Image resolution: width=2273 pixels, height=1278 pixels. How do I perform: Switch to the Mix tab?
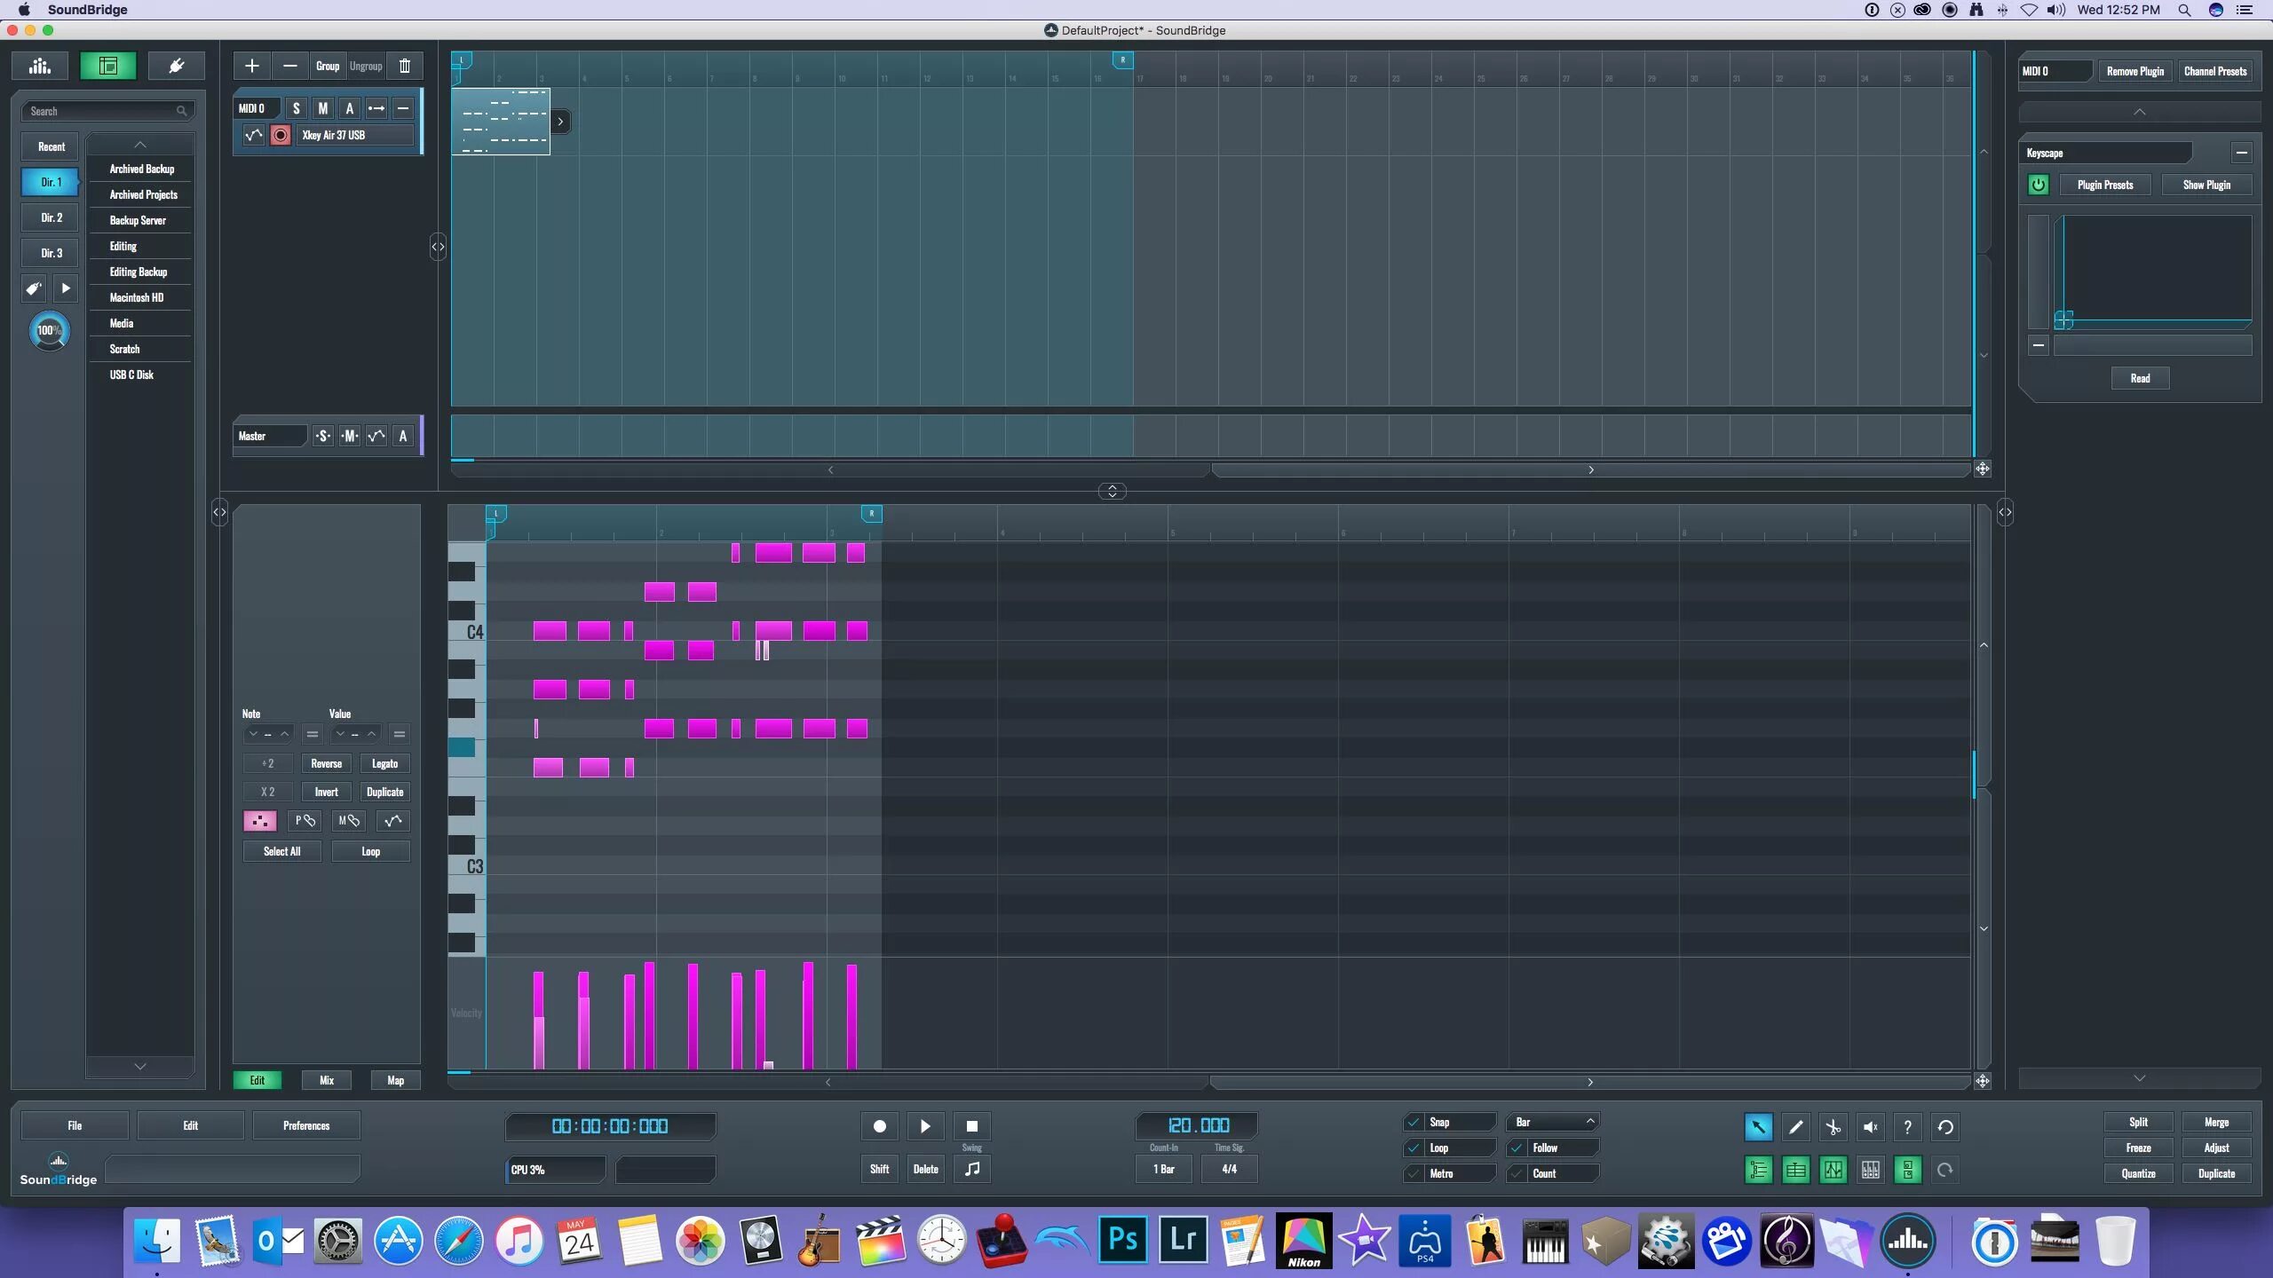(327, 1080)
